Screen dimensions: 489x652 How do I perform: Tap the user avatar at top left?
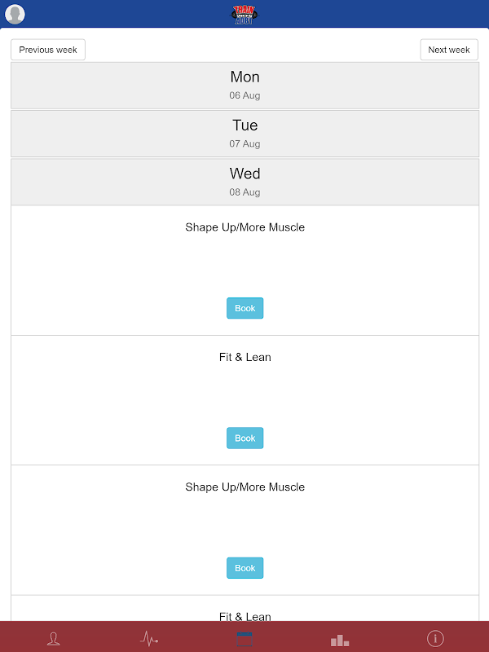15,14
